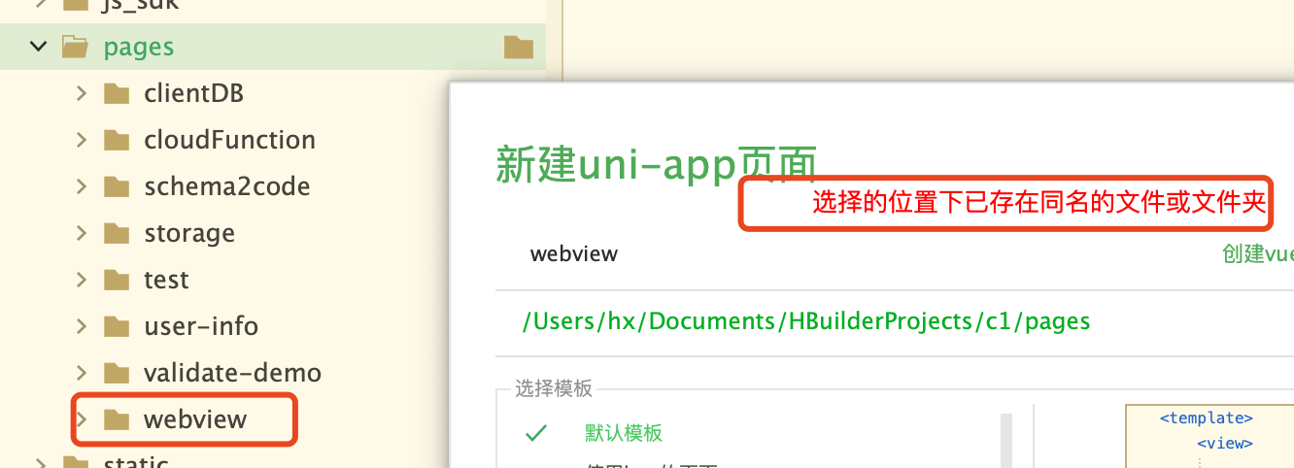Click the user-info folder icon
The width and height of the screenshot is (1294, 468).
117,326
